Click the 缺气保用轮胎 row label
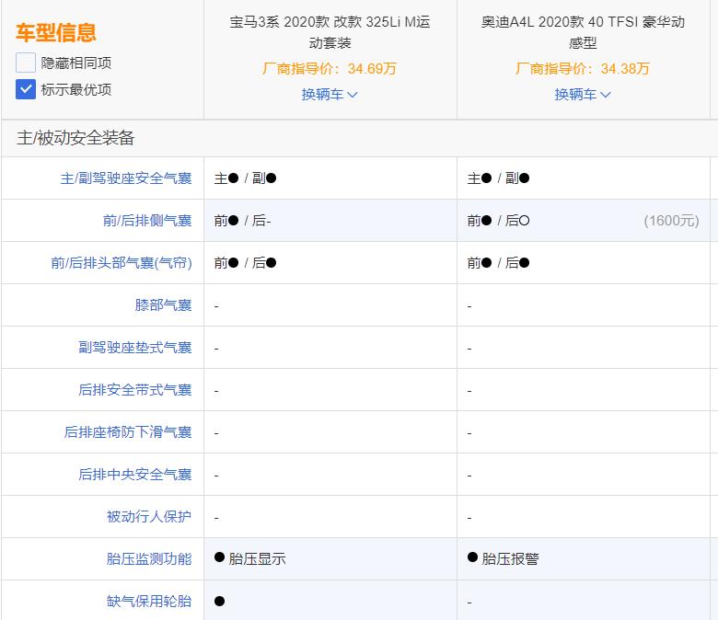The image size is (718, 620). [149, 602]
